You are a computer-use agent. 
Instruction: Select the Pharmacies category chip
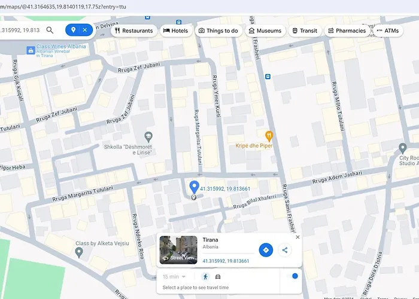(346, 30)
